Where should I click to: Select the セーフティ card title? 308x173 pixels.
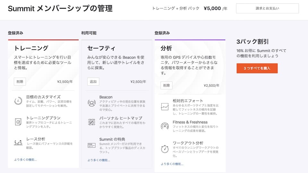(101, 48)
